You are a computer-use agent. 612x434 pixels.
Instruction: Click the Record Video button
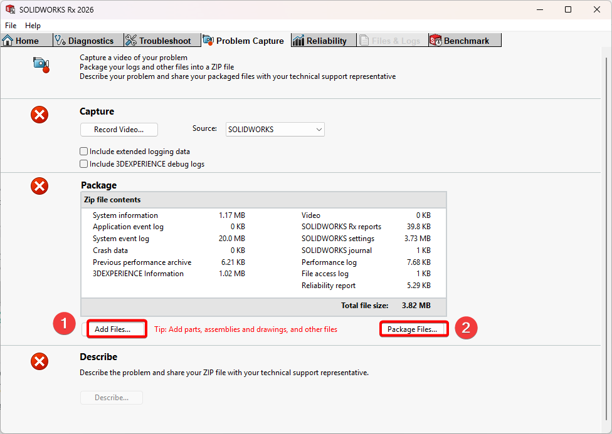(119, 130)
